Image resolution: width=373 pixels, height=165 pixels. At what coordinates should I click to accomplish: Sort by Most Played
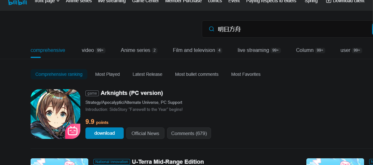pos(107,74)
